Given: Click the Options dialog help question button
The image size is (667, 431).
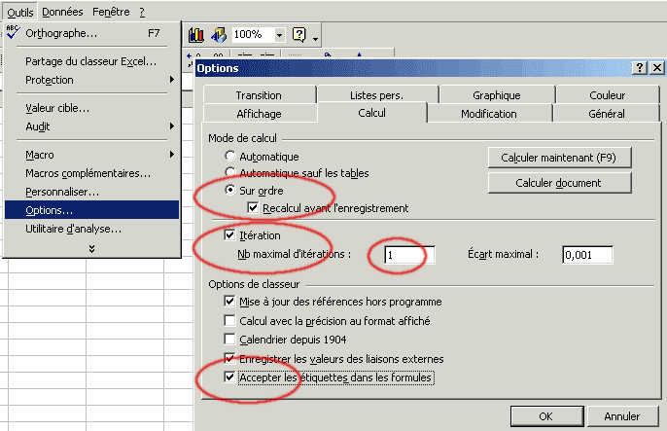Looking at the screenshot, I should point(640,68).
